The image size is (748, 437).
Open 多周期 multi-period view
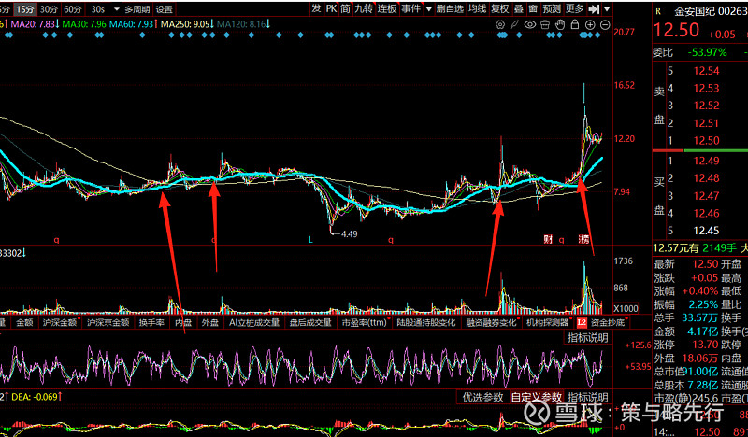(x=137, y=9)
